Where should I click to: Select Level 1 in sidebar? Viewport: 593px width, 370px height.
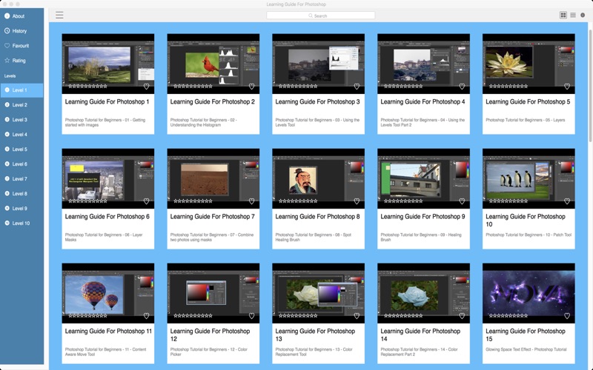21,90
